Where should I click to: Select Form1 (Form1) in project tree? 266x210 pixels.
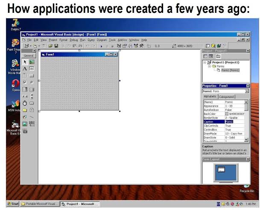click(230, 70)
